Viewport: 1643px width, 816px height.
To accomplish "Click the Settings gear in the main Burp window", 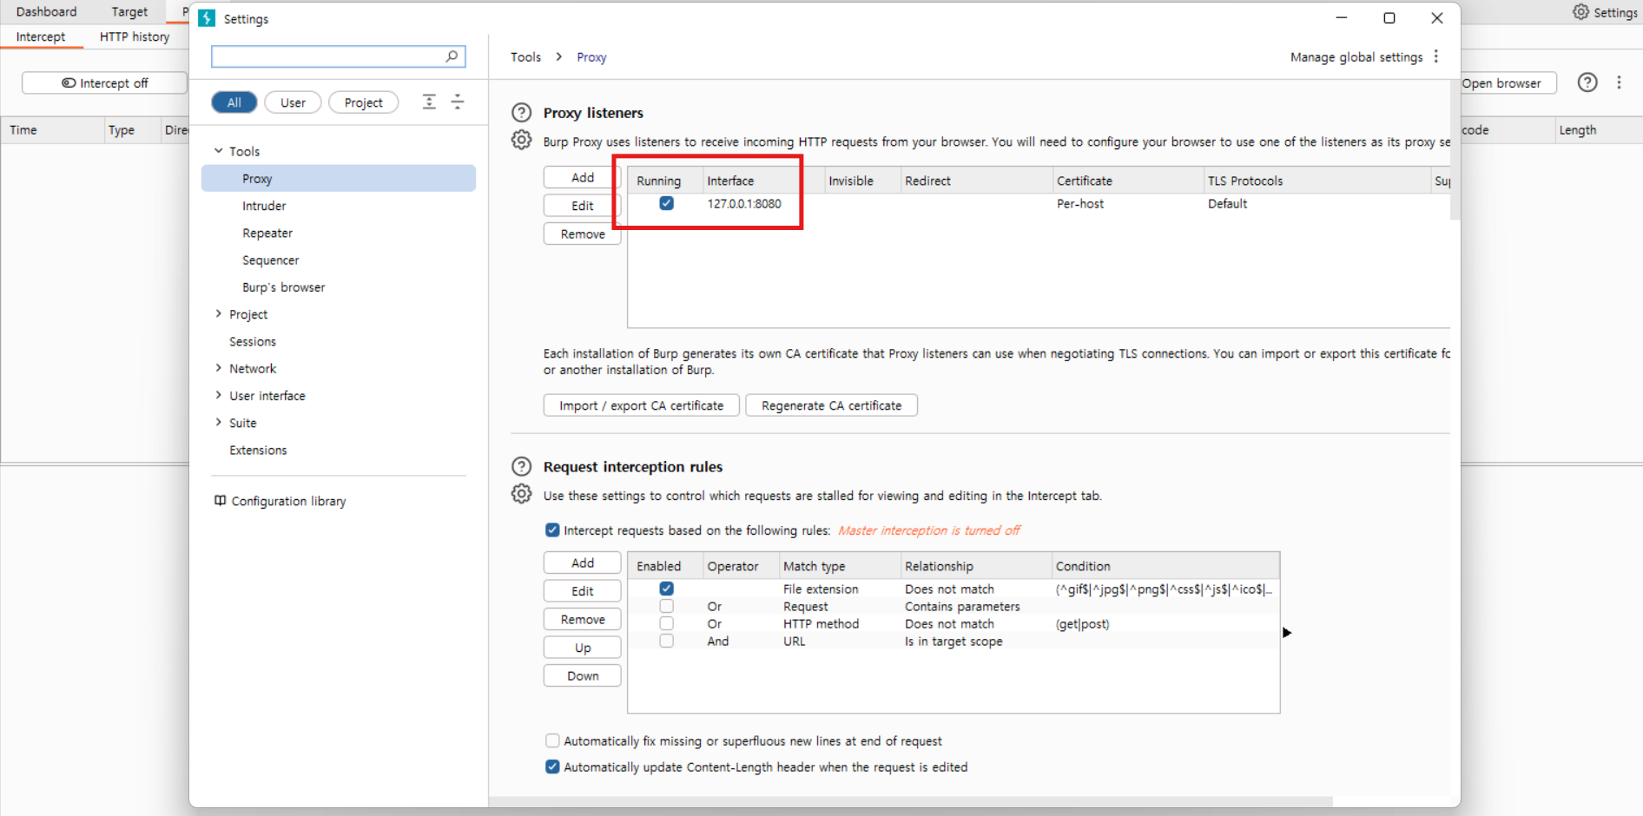I will (x=1581, y=12).
